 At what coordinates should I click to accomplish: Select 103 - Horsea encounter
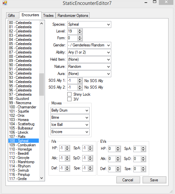point(24,120)
